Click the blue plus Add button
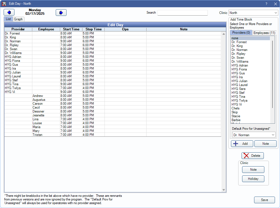Screen dimensions: 280x208 tap(242, 144)
